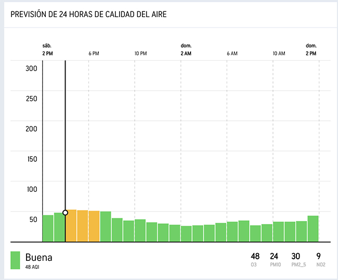This screenshot has height=280, width=338.
Task: Click the dom. 2 PM end label
Action: coord(311,50)
